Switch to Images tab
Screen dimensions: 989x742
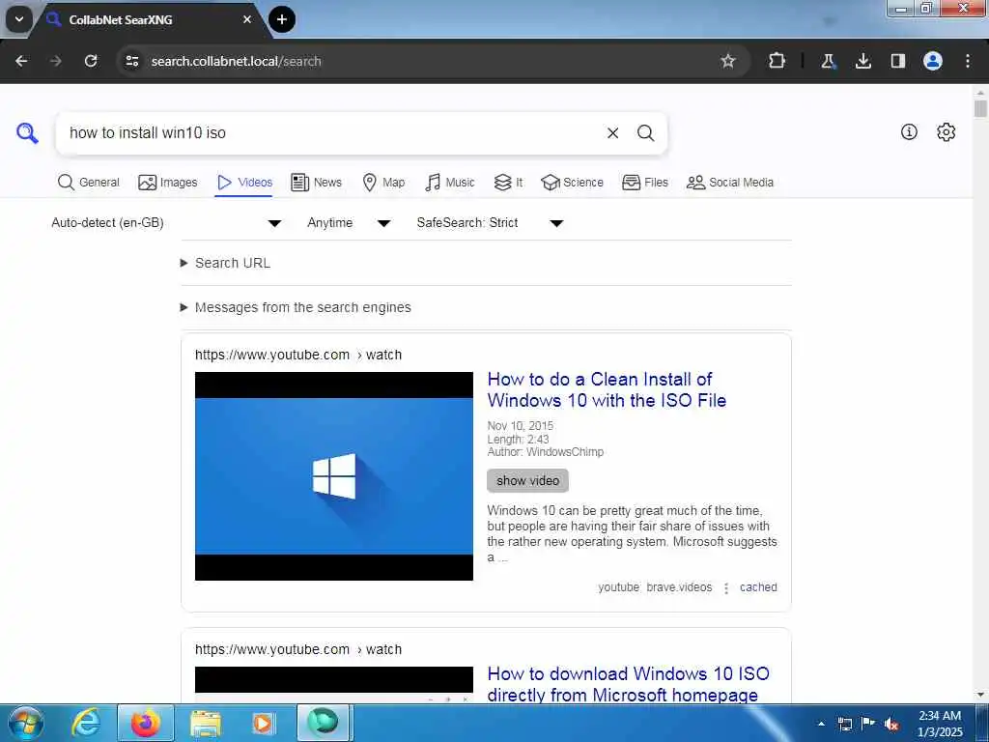click(x=168, y=183)
